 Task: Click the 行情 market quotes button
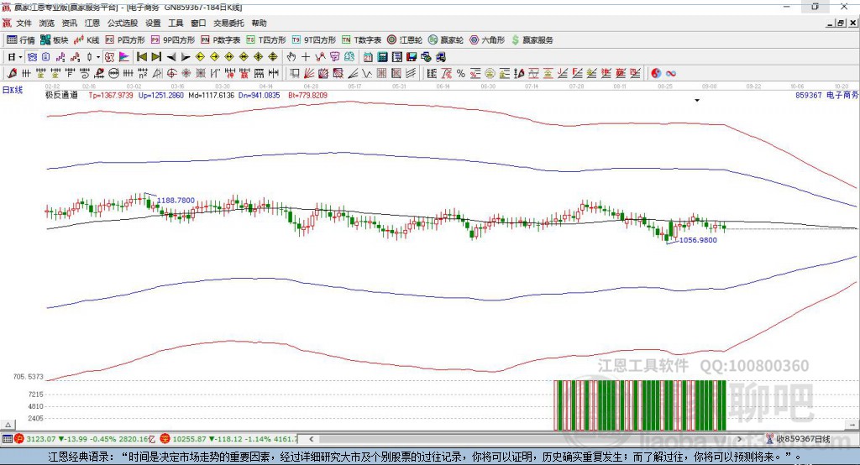pyautogui.click(x=21, y=39)
